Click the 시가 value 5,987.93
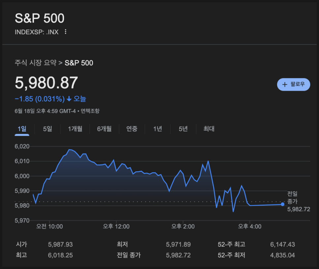319x269 pixels. [x=60, y=244]
